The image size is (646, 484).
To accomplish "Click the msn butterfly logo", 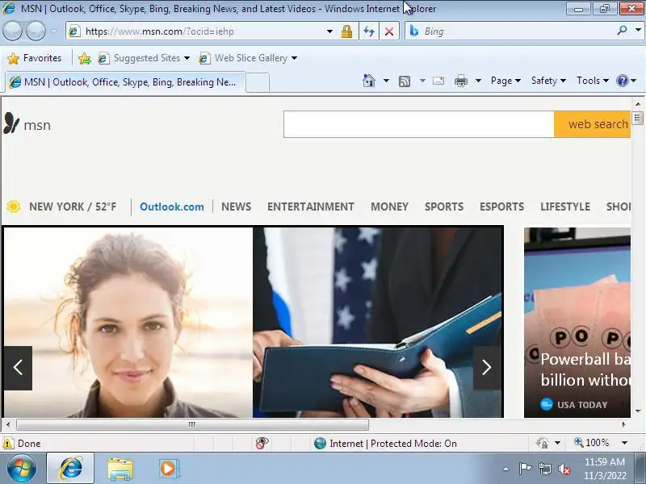I will click(x=27, y=124).
